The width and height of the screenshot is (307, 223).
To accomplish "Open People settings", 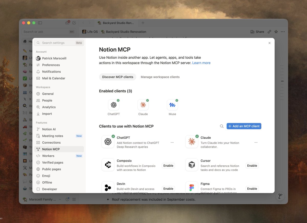I will (x=59, y=100).
